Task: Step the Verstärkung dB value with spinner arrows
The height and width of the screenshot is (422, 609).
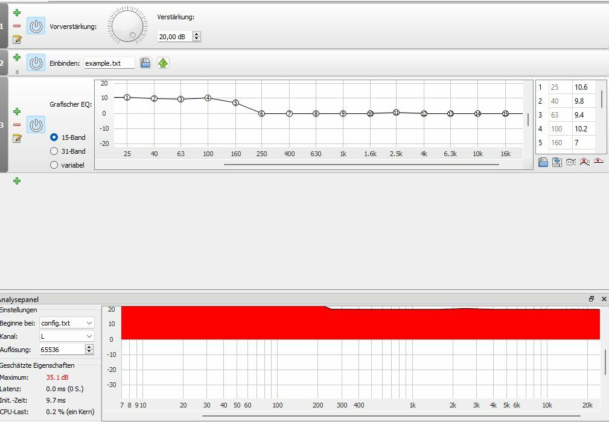Action: pyautogui.click(x=197, y=36)
